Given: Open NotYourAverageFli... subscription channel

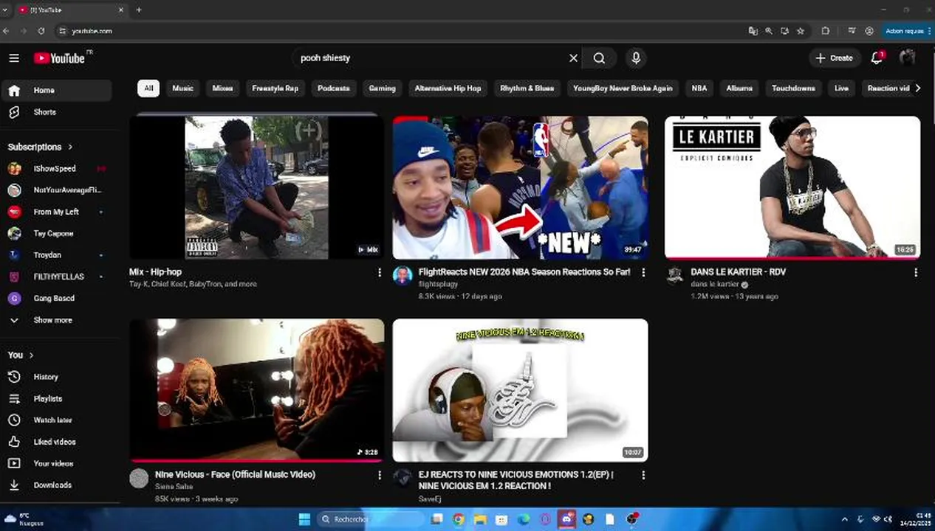Looking at the screenshot, I should [57, 190].
